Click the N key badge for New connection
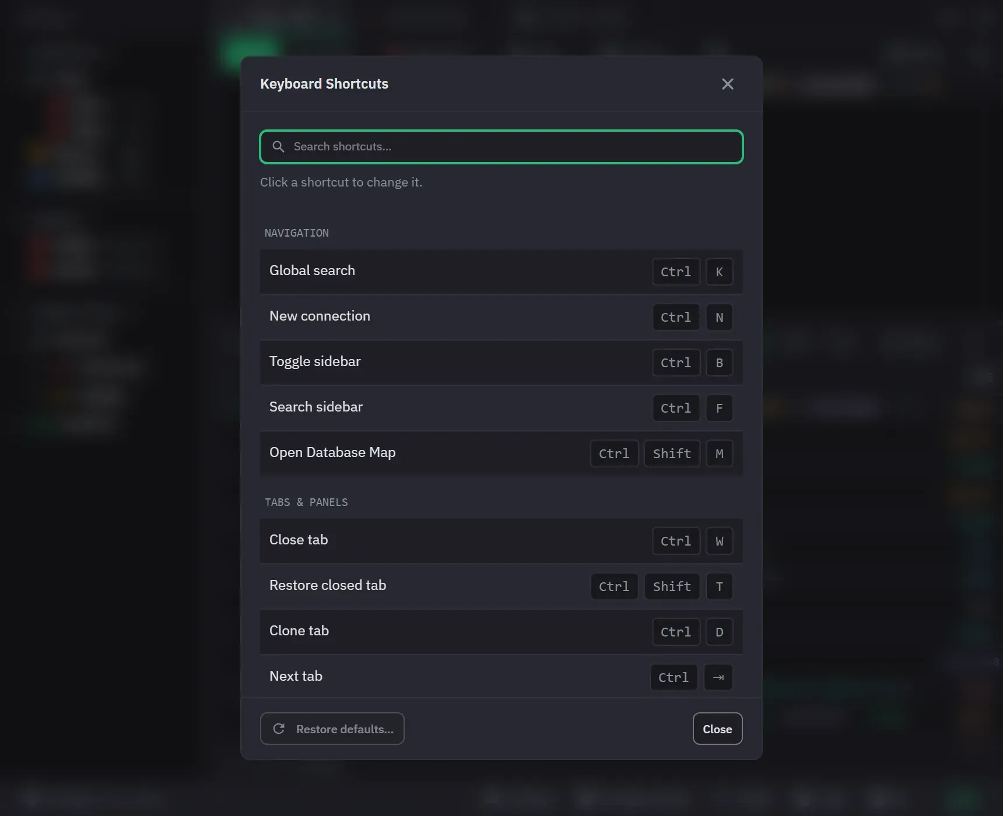Image resolution: width=1003 pixels, height=816 pixels. pyautogui.click(x=719, y=317)
